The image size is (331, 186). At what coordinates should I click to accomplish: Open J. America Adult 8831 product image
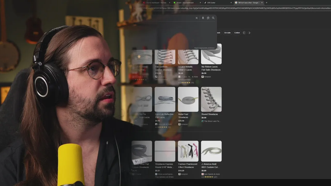click(211, 151)
